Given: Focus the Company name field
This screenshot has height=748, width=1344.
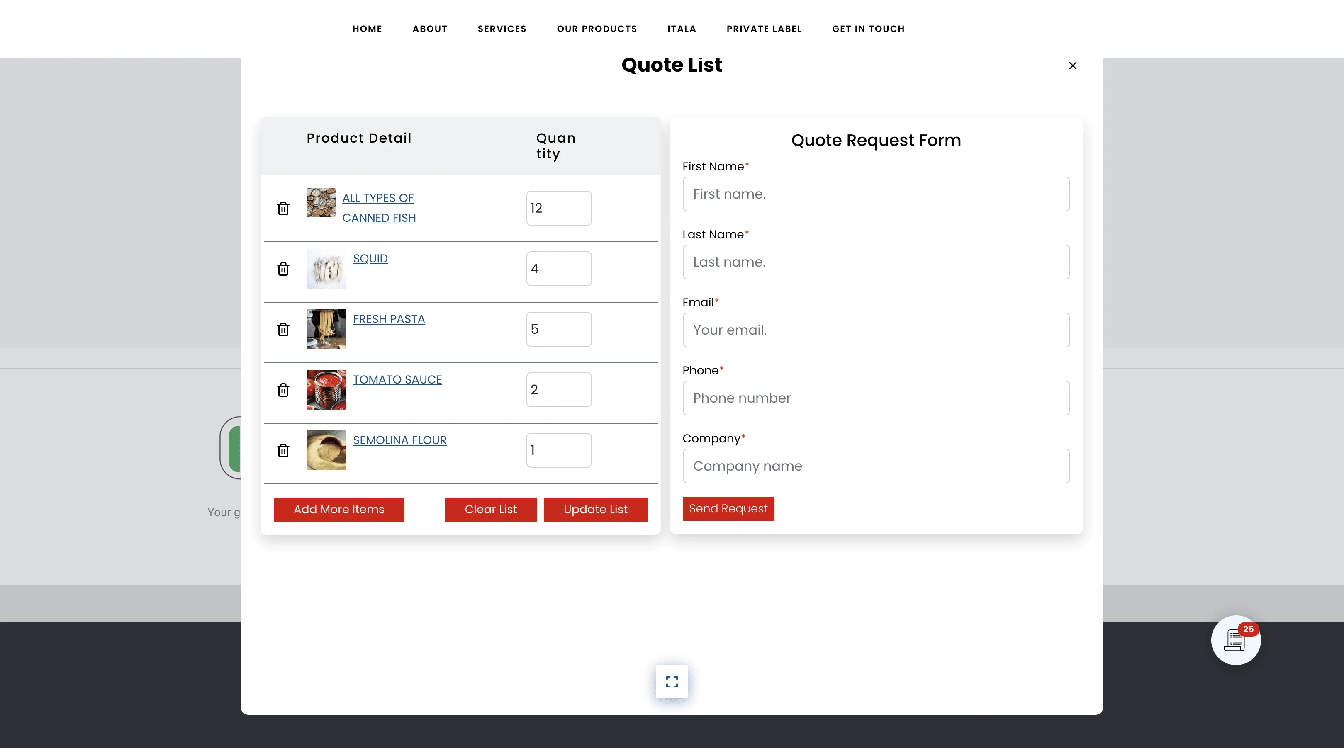Looking at the screenshot, I should pos(876,466).
